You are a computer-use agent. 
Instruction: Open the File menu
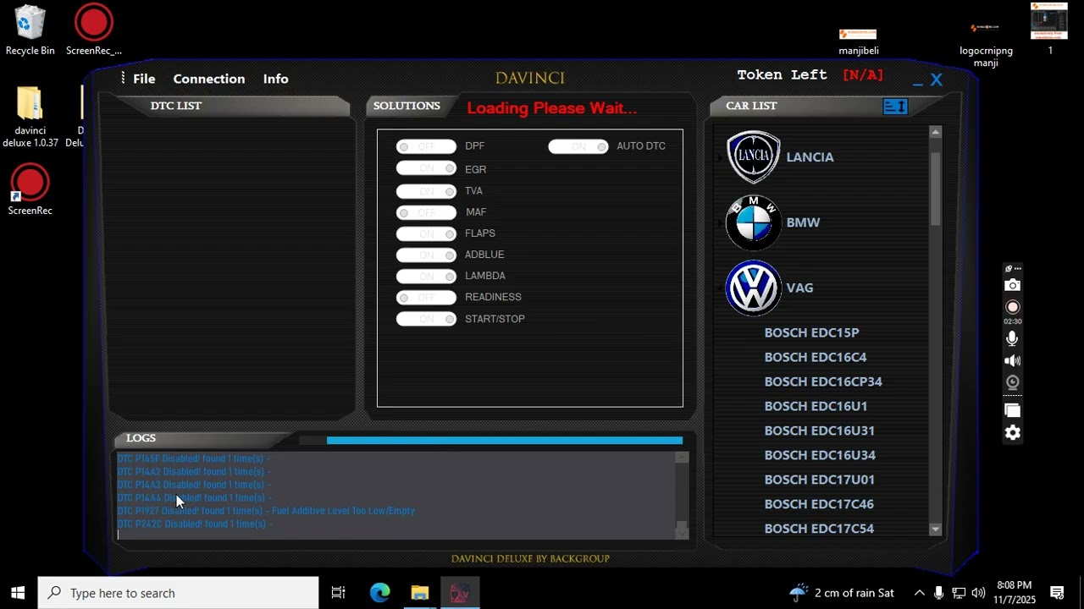(x=144, y=79)
